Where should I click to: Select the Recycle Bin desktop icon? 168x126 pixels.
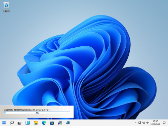coord(6,7)
